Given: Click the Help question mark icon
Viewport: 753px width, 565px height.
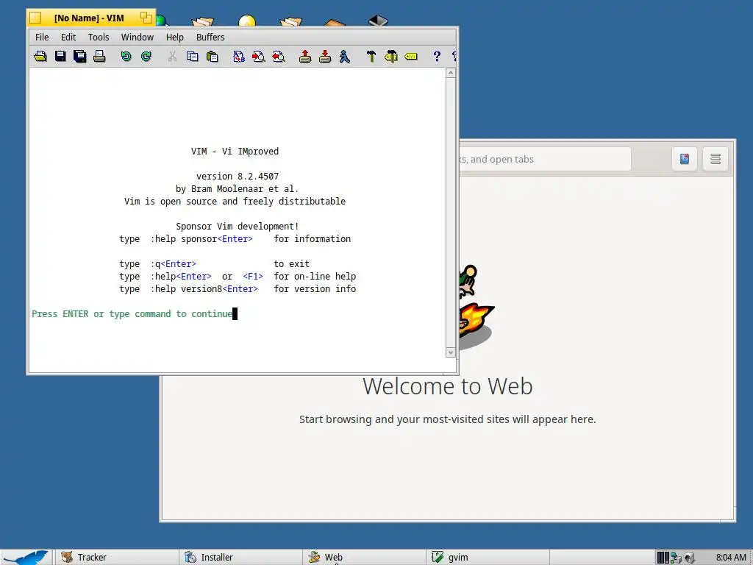Looking at the screenshot, I should point(437,56).
